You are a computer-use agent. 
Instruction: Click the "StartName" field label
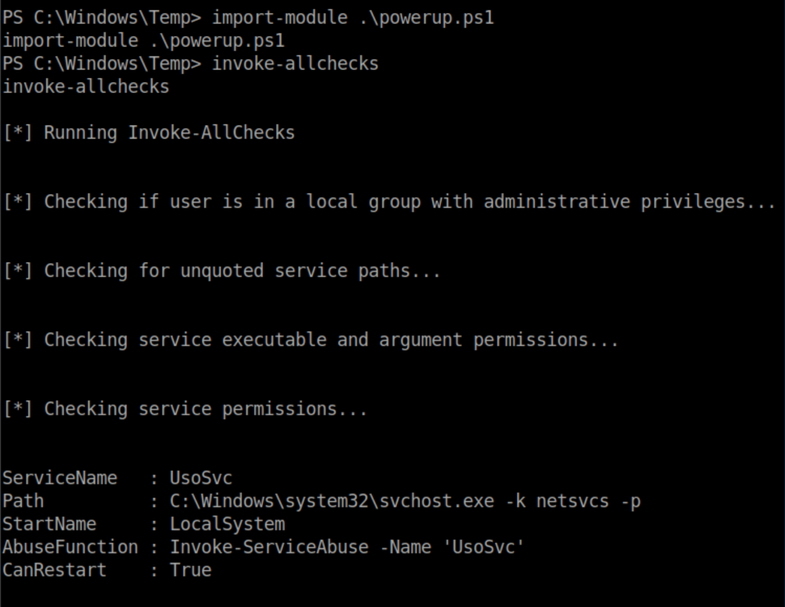pos(49,524)
